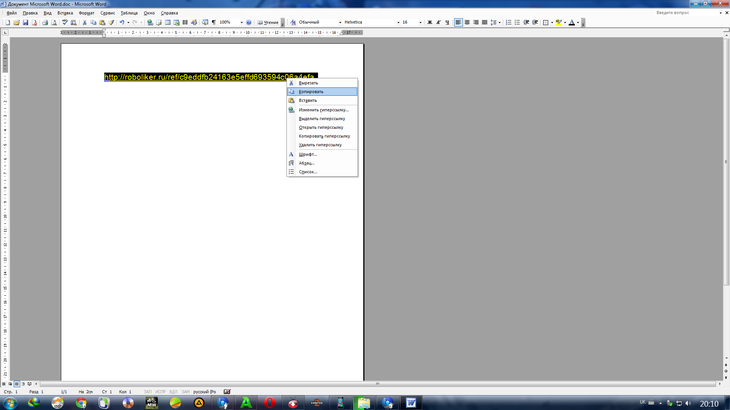Viewport: 730px width, 410px height.
Task: Insert hyperlink via globe toolbar icon
Action: click(150, 22)
